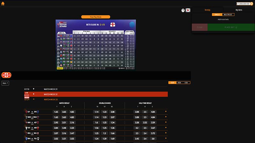Select BUR vs AST double chance 1X 1.6
Viewport: 255px width, 143px height.
coord(97,123)
